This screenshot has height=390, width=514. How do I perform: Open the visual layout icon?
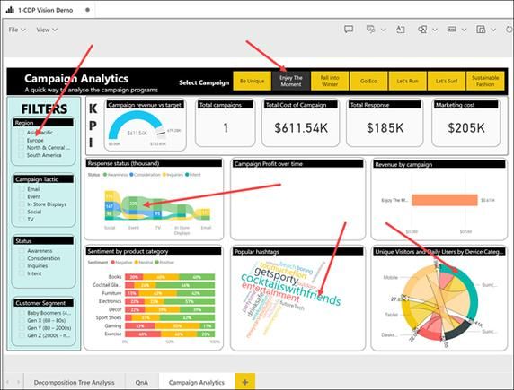point(481,30)
